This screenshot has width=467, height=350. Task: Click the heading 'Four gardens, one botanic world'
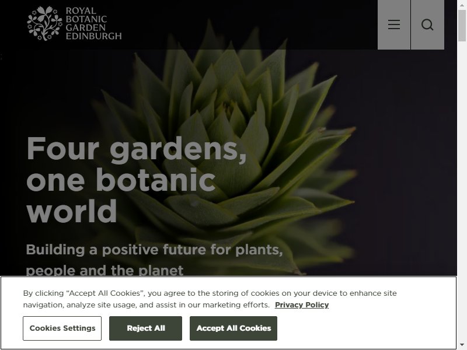137,180
